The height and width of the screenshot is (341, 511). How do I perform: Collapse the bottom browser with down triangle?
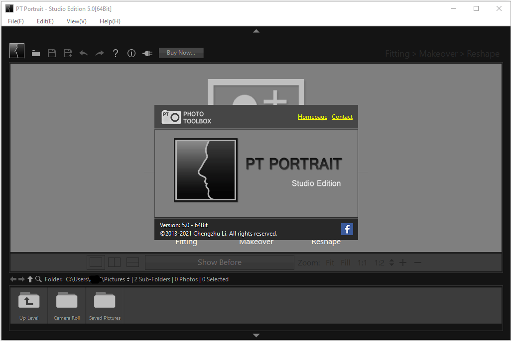[256, 335]
